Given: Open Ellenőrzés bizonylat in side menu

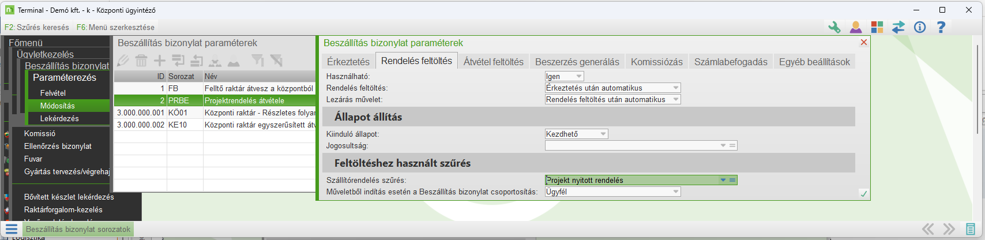Looking at the screenshot, I should tap(58, 146).
